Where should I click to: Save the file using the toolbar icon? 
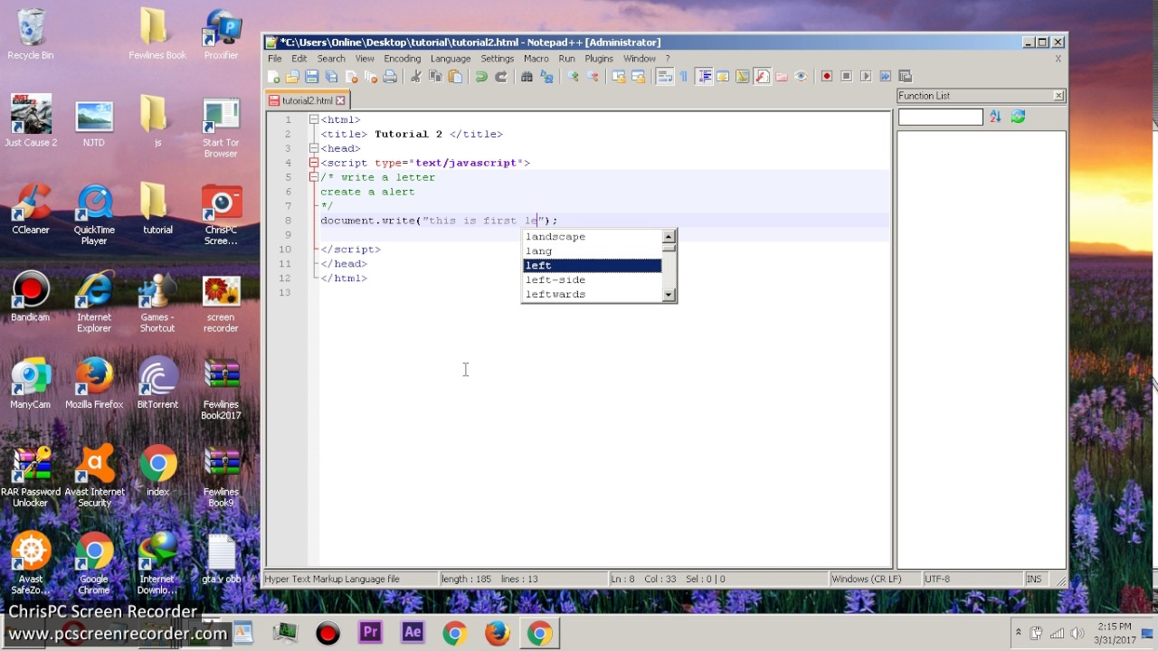pos(312,77)
